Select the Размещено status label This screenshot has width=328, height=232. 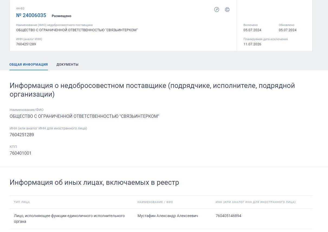pyautogui.click(x=61, y=16)
